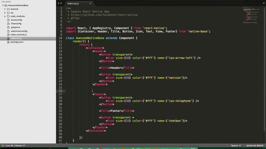266x149 pixels.
Task: Click the AwesomeNativeBase folder icon
Action: click(x=6, y=5)
